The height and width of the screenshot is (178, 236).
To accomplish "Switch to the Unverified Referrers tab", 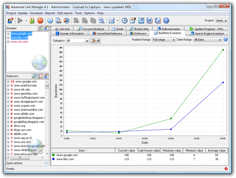I will 107,33.
